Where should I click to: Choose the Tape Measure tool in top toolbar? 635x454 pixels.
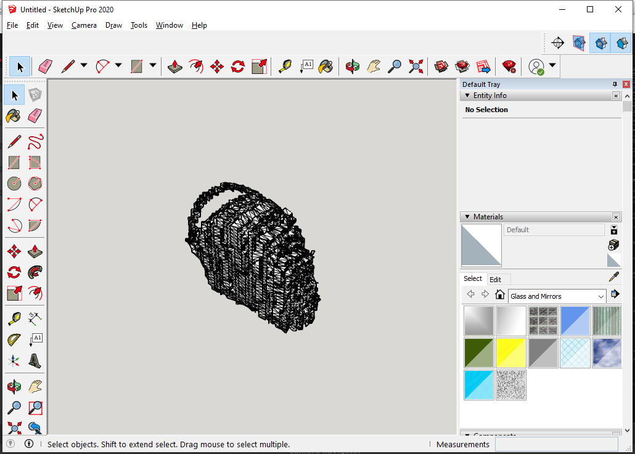(285, 67)
